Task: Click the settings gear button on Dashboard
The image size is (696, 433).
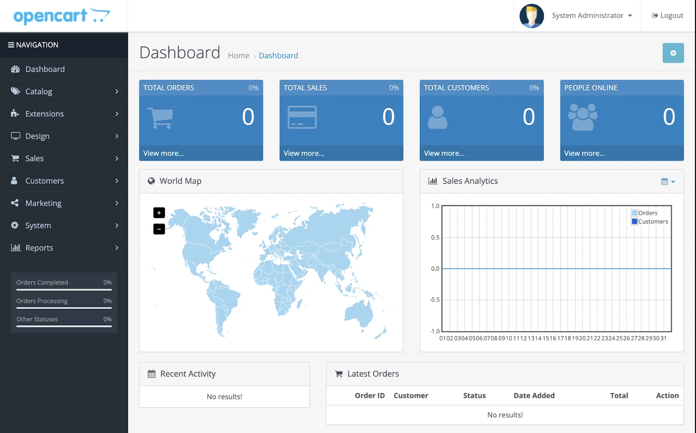Action: [673, 53]
